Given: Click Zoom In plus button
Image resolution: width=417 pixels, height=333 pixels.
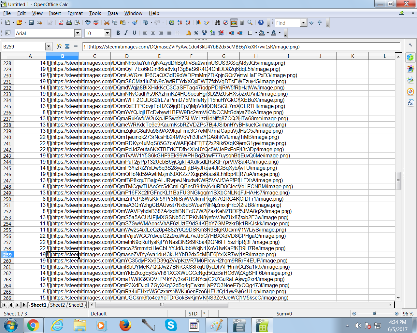Looking at the screenshot, I should point(396,314).
